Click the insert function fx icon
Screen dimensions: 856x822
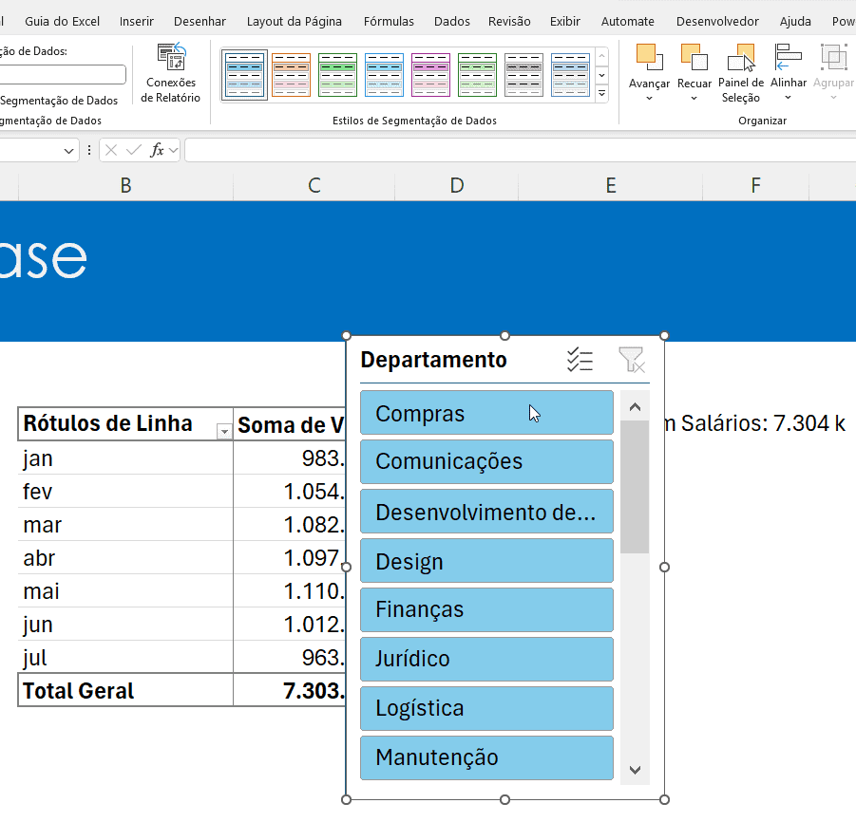click(157, 150)
